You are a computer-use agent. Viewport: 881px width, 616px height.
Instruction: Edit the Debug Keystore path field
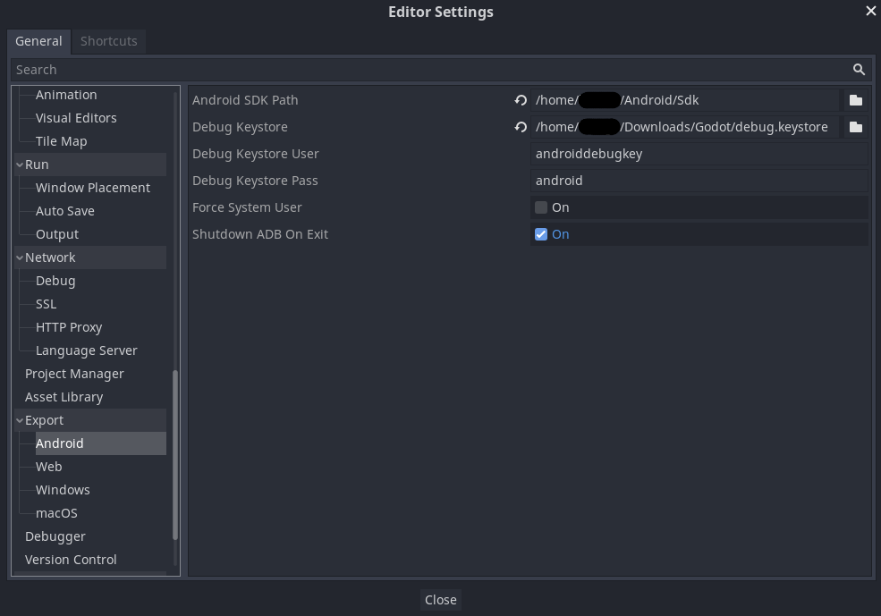click(685, 127)
